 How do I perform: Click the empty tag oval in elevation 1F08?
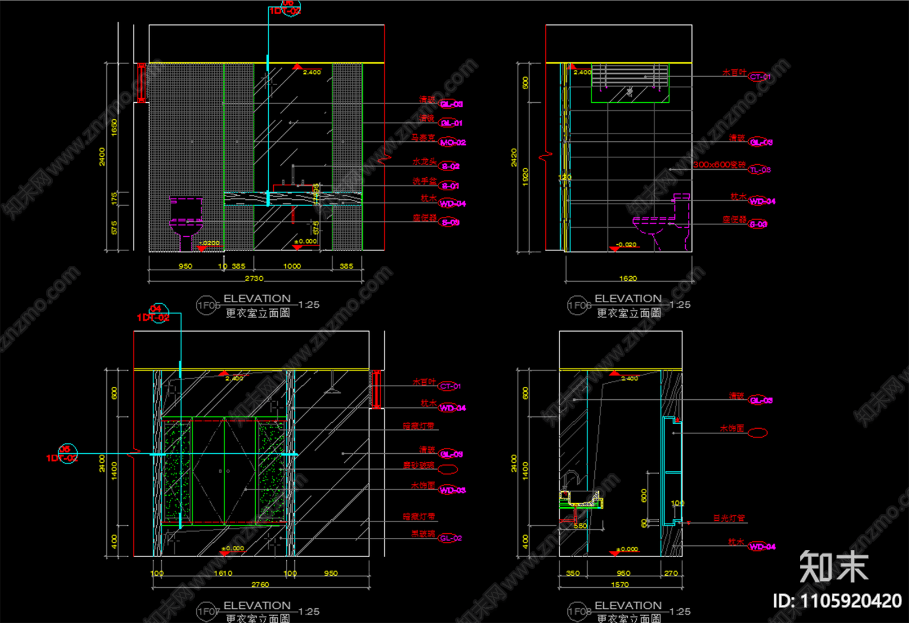tap(757, 433)
